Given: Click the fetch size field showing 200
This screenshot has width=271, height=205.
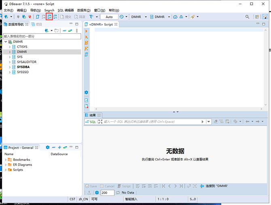Looking at the screenshot, I should tap(108, 192).
